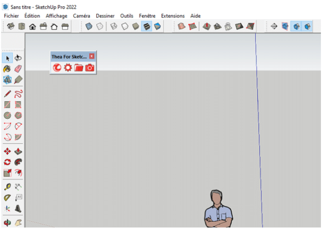Click the Make Component tool

coord(7,80)
